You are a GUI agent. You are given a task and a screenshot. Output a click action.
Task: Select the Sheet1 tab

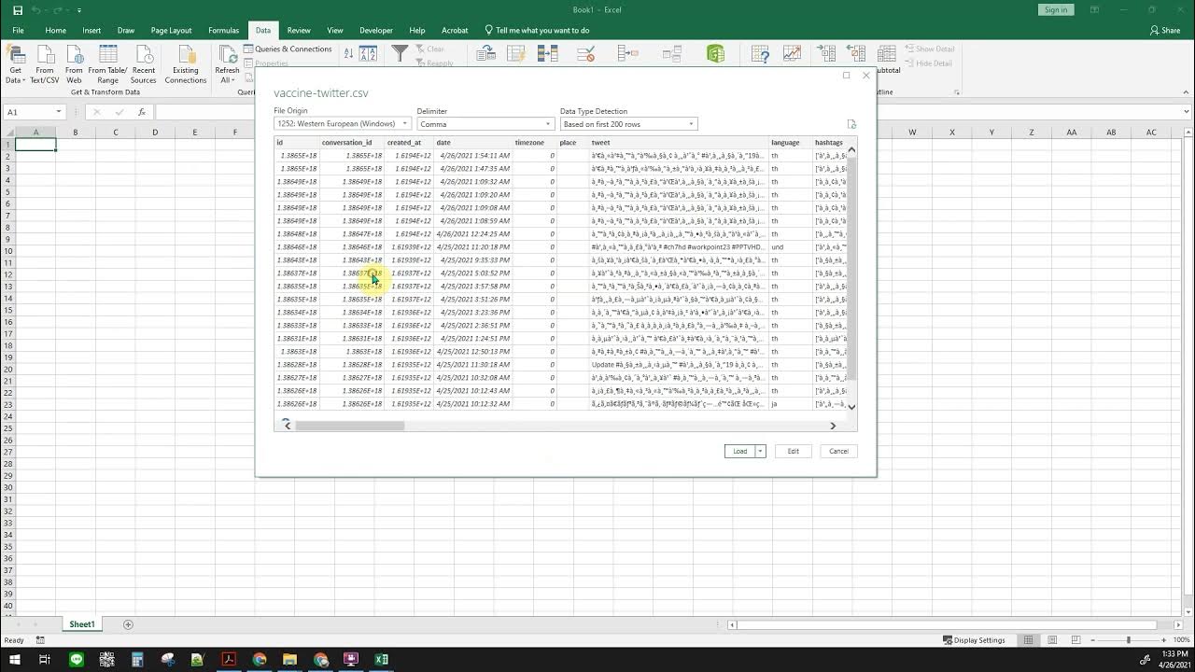[x=81, y=624]
